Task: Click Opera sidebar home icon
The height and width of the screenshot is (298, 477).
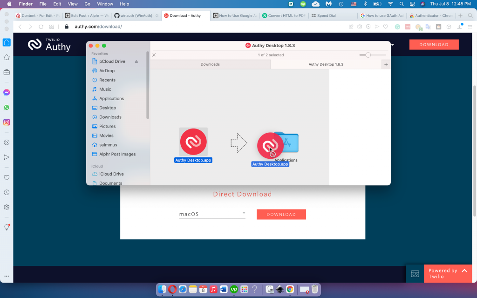Action: click(7, 42)
